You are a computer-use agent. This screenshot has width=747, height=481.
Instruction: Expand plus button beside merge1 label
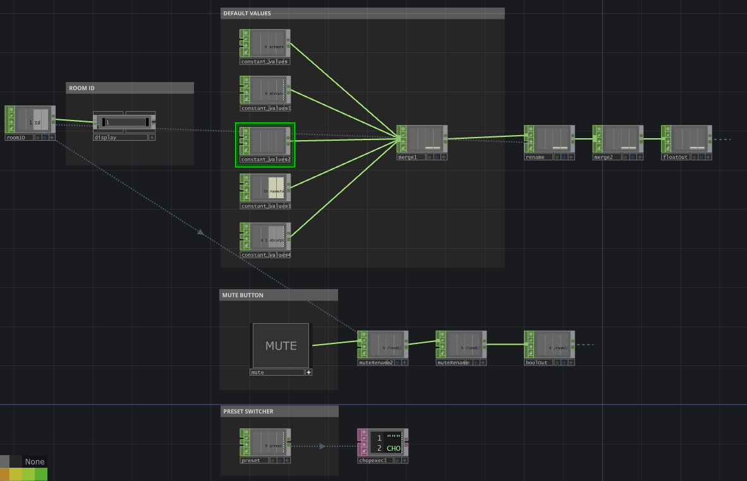[x=444, y=157]
